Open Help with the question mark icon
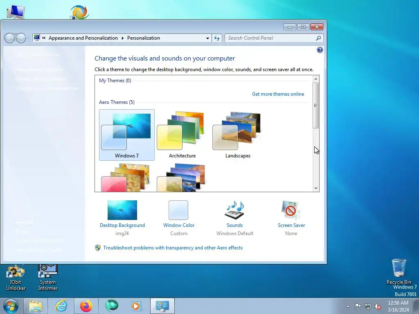 click(x=320, y=50)
